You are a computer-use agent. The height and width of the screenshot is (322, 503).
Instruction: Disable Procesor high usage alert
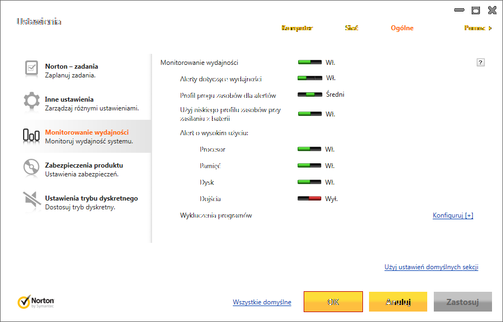pos(309,149)
